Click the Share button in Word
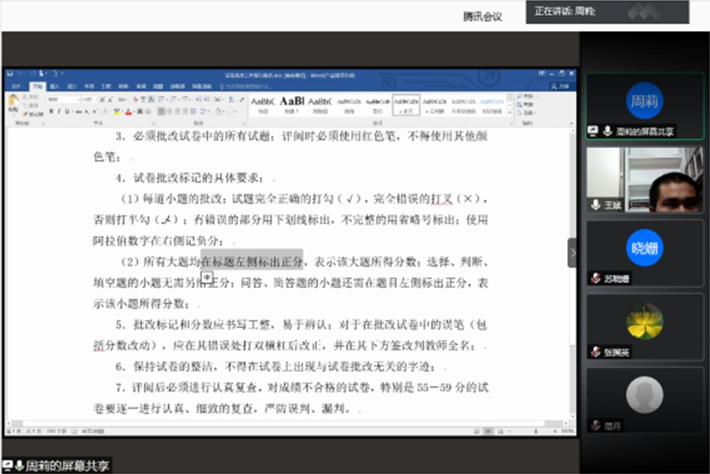 point(561,86)
